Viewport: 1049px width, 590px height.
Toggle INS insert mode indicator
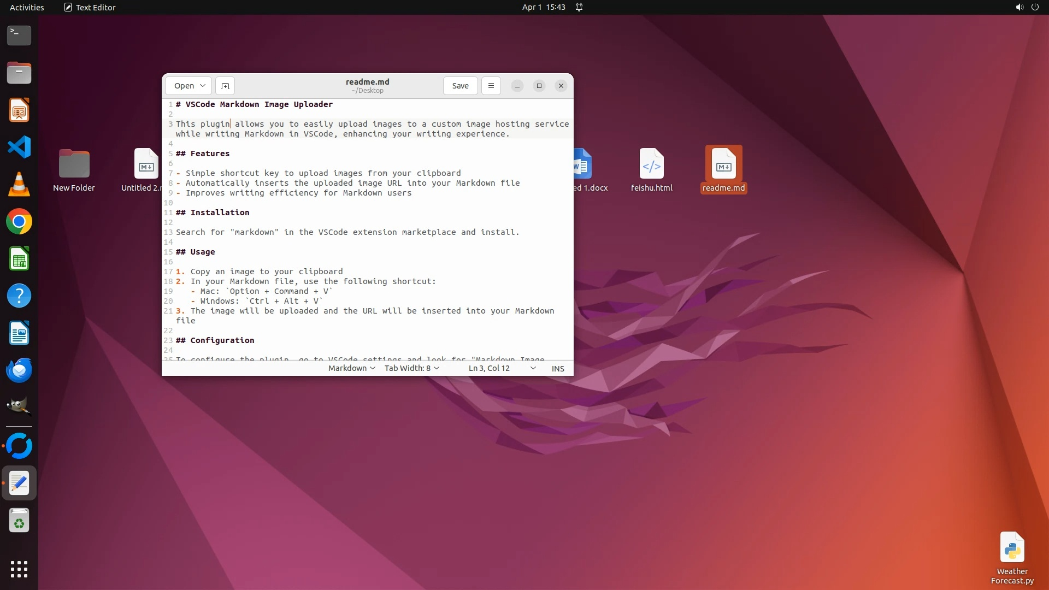point(558,369)
